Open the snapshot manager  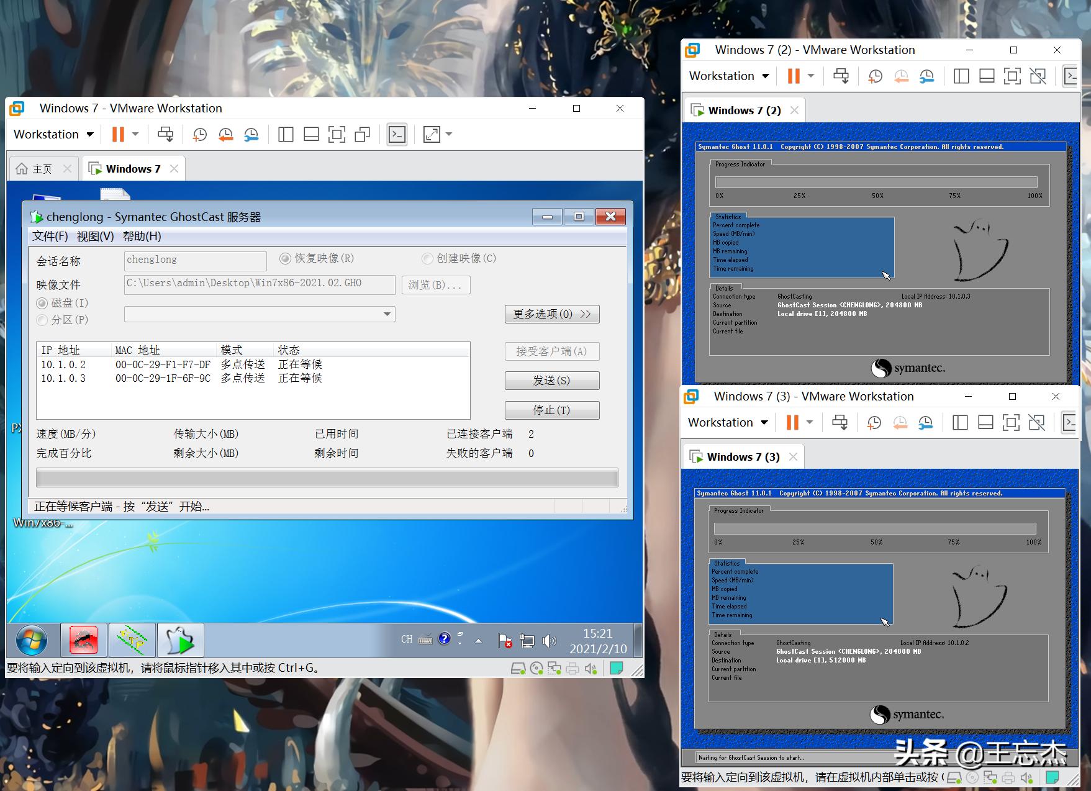click(251, 134)
